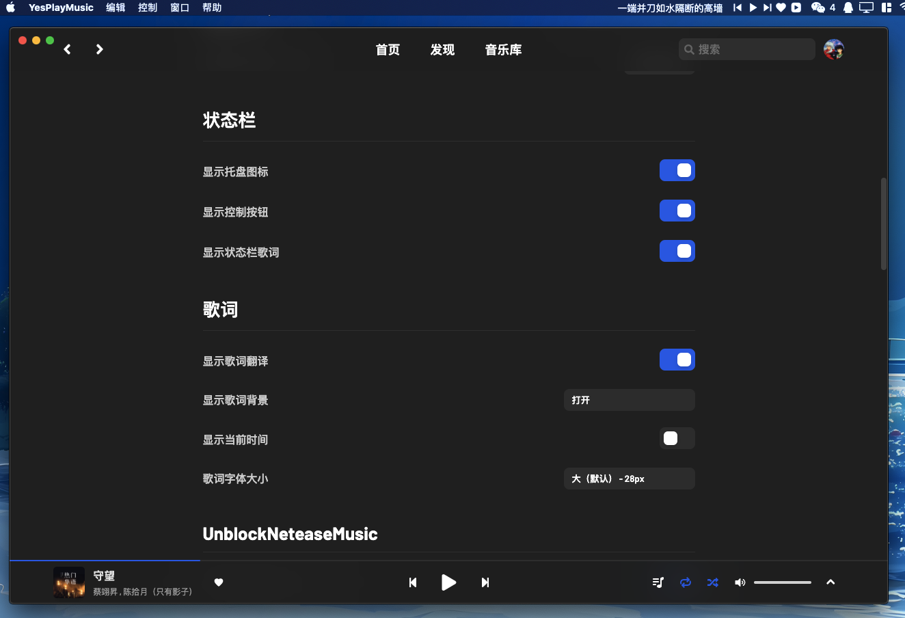Click the 状态栏 section heading
The height and width of the screenshot is (618, 905).
click(229, 120)
